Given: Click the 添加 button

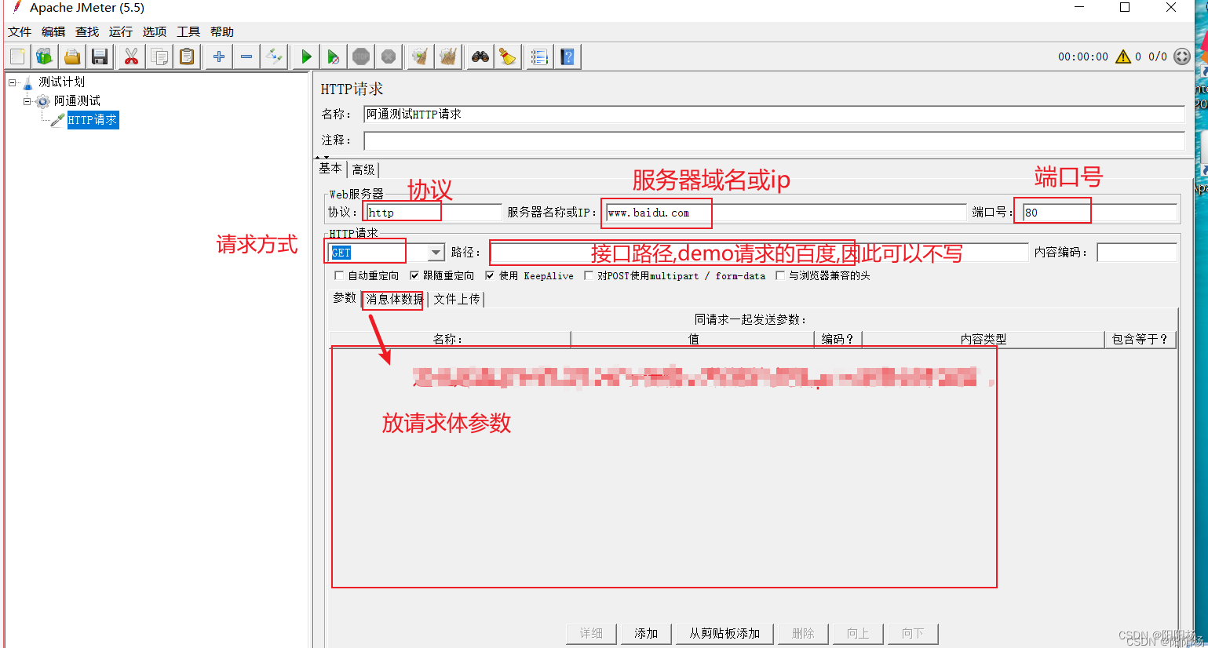Looking at the screenshot, I should coord(646,634).
